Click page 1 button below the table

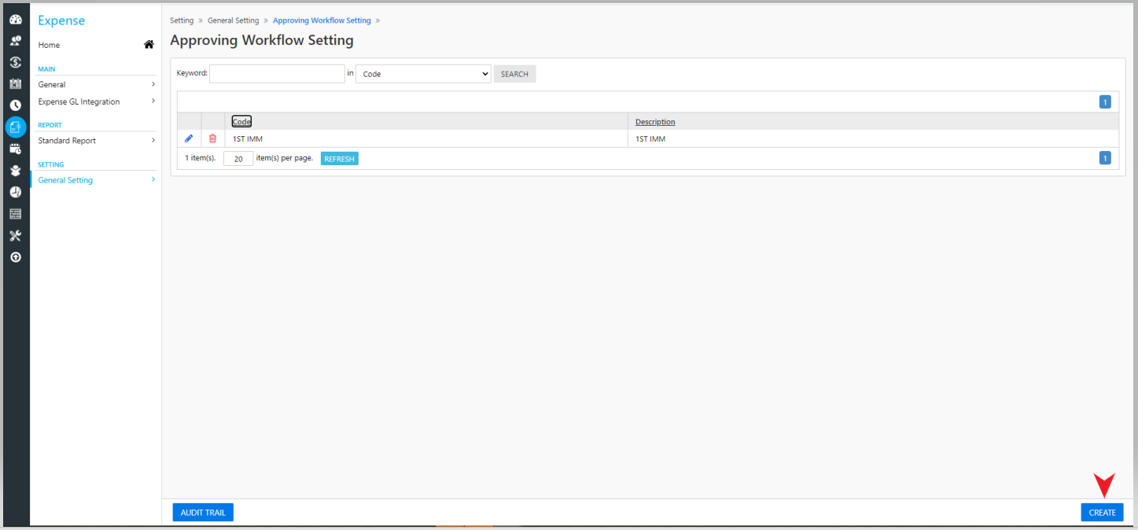coord(1104,158)
